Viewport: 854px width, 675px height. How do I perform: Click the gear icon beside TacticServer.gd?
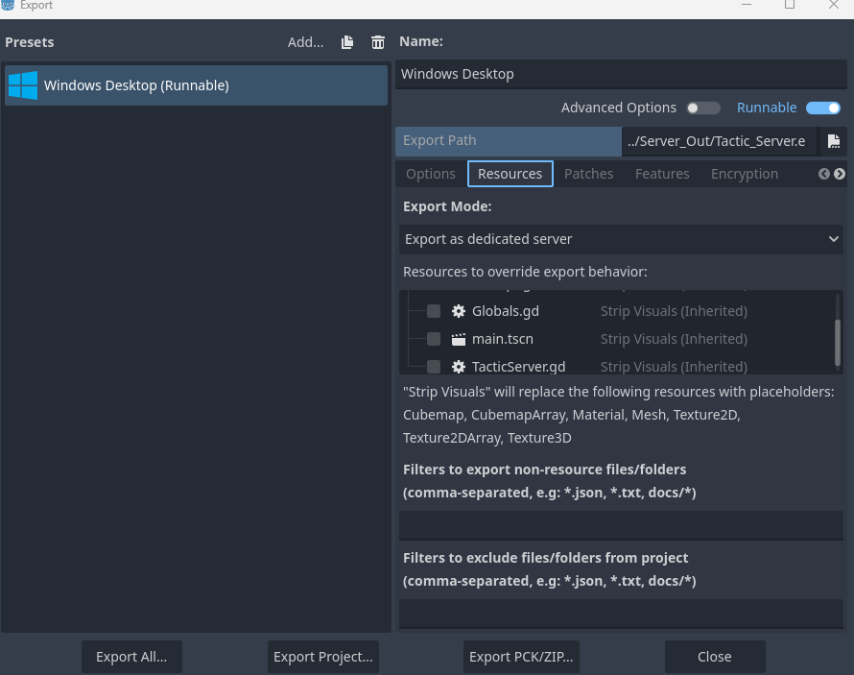pyautogui.click(x=459, y=367)
